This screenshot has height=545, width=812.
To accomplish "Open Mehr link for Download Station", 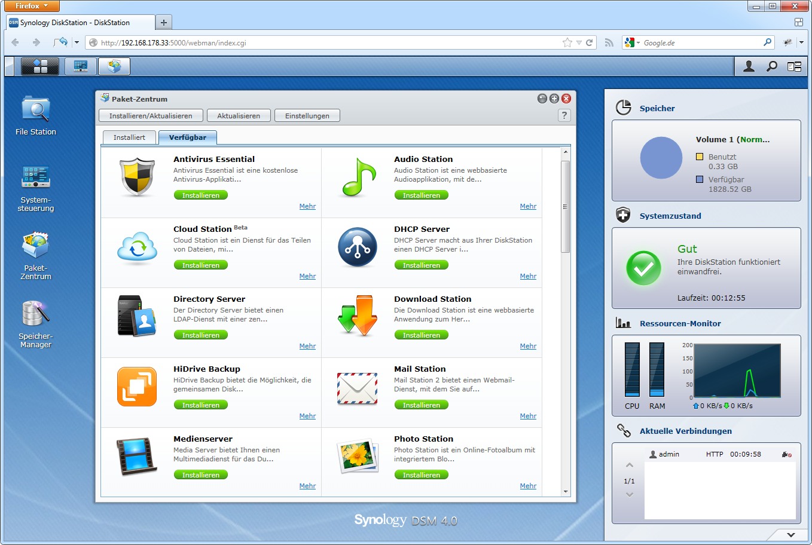I will (x=528, y=346).
